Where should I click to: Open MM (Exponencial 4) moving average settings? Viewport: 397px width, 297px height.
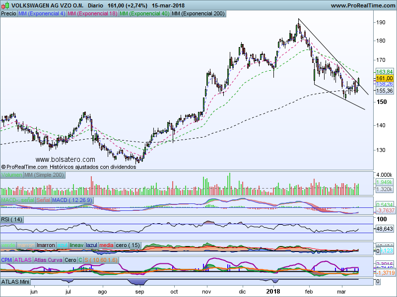(x=42, y=14)
